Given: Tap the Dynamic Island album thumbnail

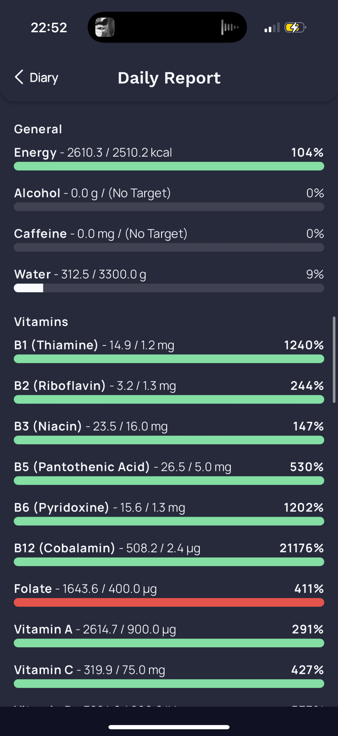Looking at the screenshot, I should tap(105, 28).
